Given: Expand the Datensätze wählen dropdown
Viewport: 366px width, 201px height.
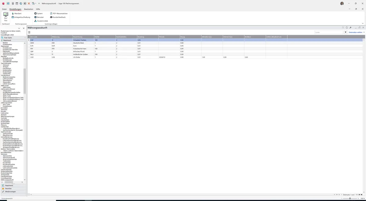Looking at the screenshot, I should [356, 32].
